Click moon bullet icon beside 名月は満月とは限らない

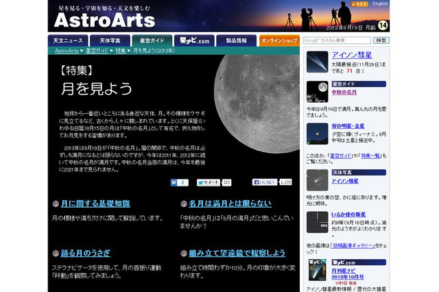184,204
